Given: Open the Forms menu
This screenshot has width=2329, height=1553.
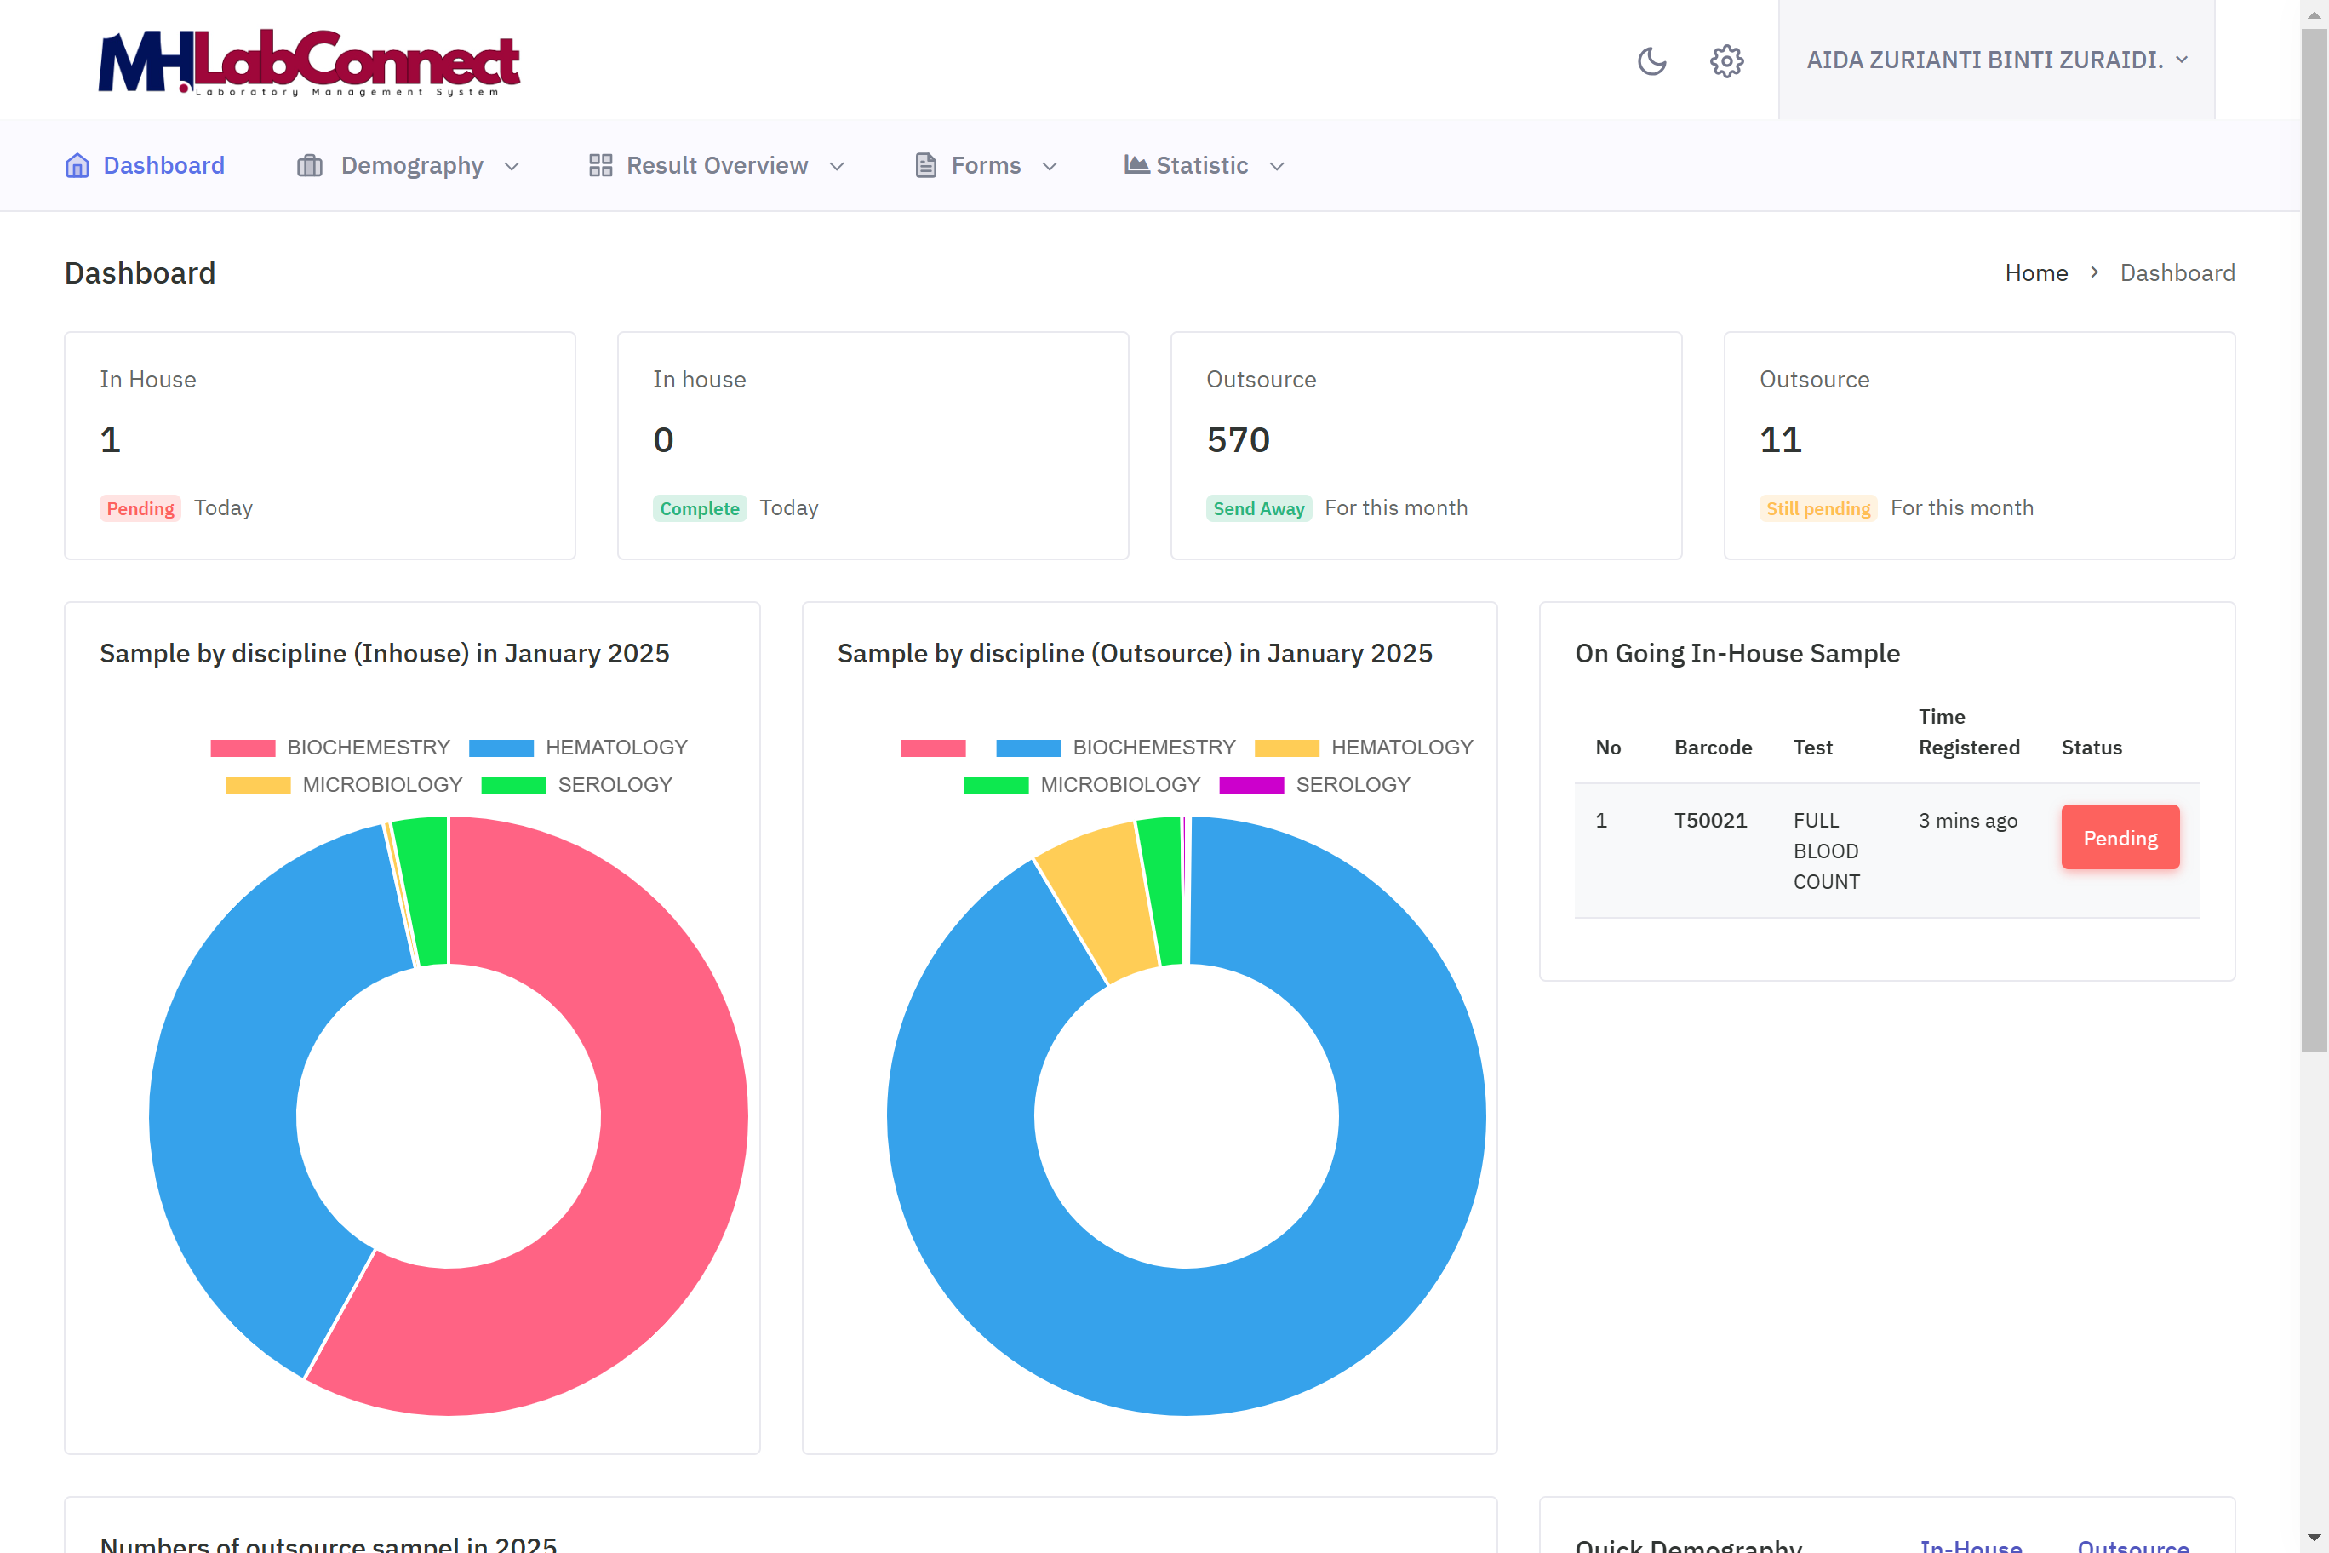Looking at the screenshot, I should coord(985,164).
